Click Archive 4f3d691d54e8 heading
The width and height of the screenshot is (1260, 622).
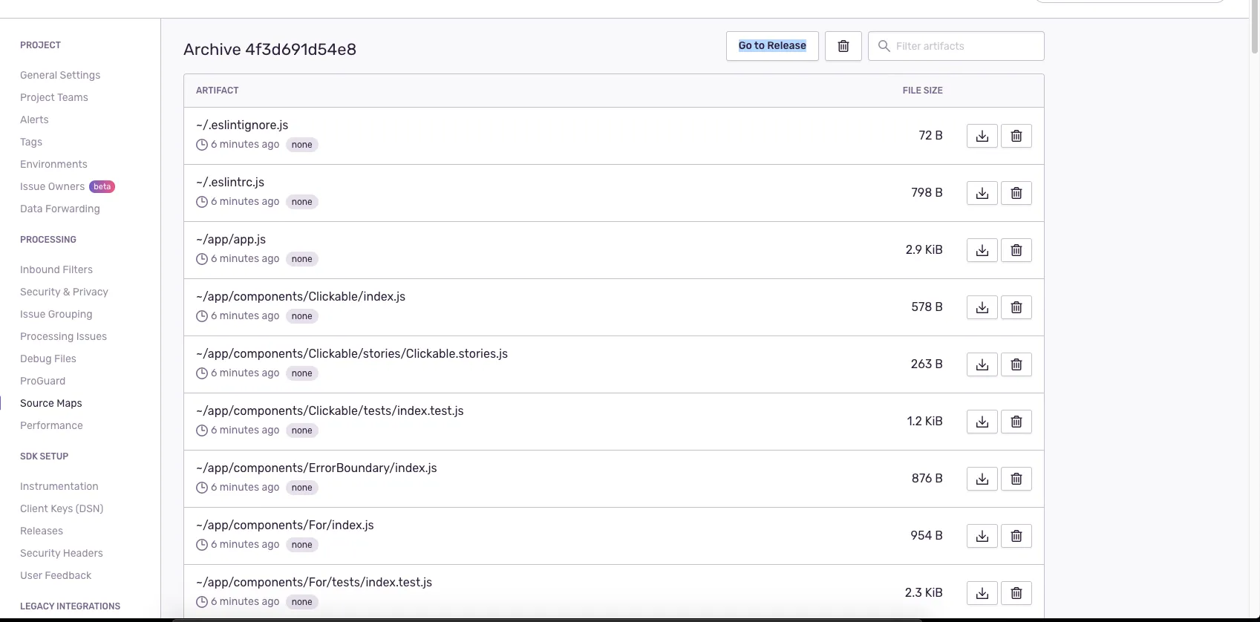coord(270,50)
